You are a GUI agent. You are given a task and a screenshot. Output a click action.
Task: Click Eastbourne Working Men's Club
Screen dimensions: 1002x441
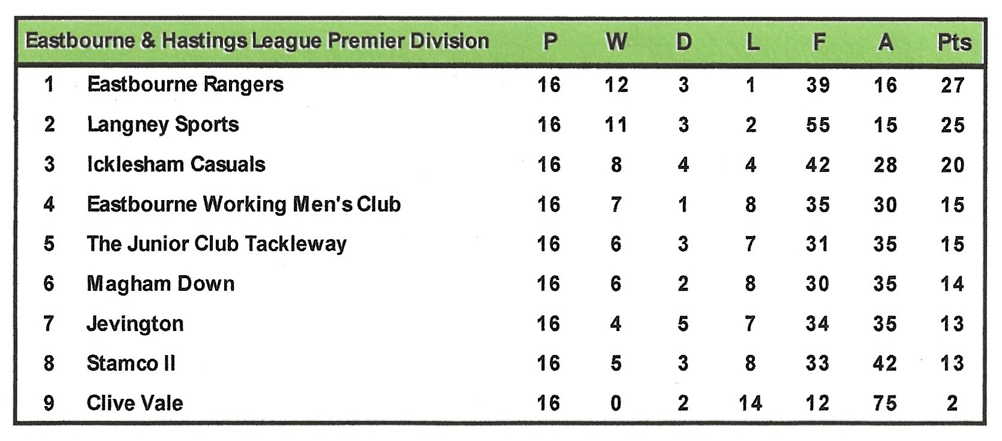click(x=243, y=204)
